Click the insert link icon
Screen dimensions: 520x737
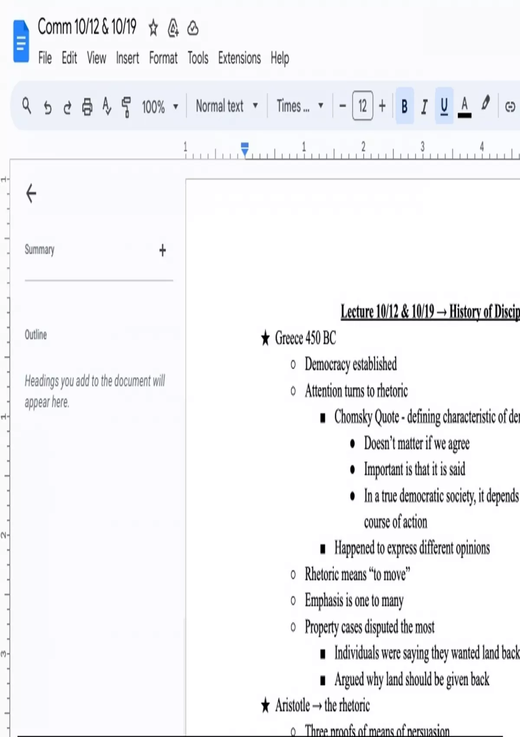pos(510,107)
